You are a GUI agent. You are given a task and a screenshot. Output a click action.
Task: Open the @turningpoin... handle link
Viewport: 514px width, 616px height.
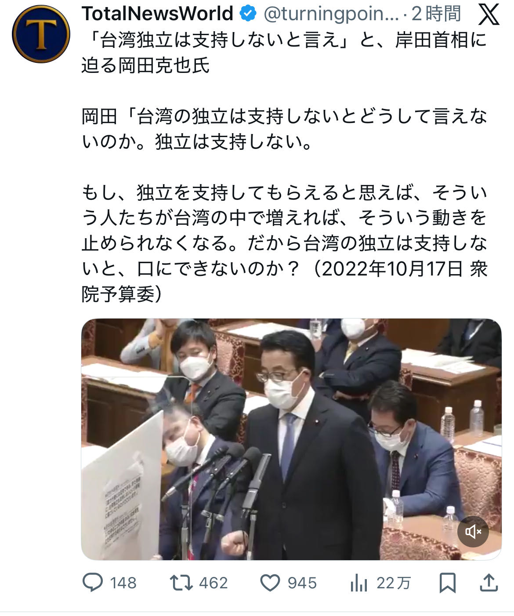(331, 14)
